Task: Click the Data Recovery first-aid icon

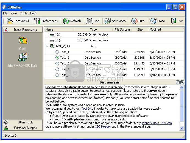Action: [6, 30]
